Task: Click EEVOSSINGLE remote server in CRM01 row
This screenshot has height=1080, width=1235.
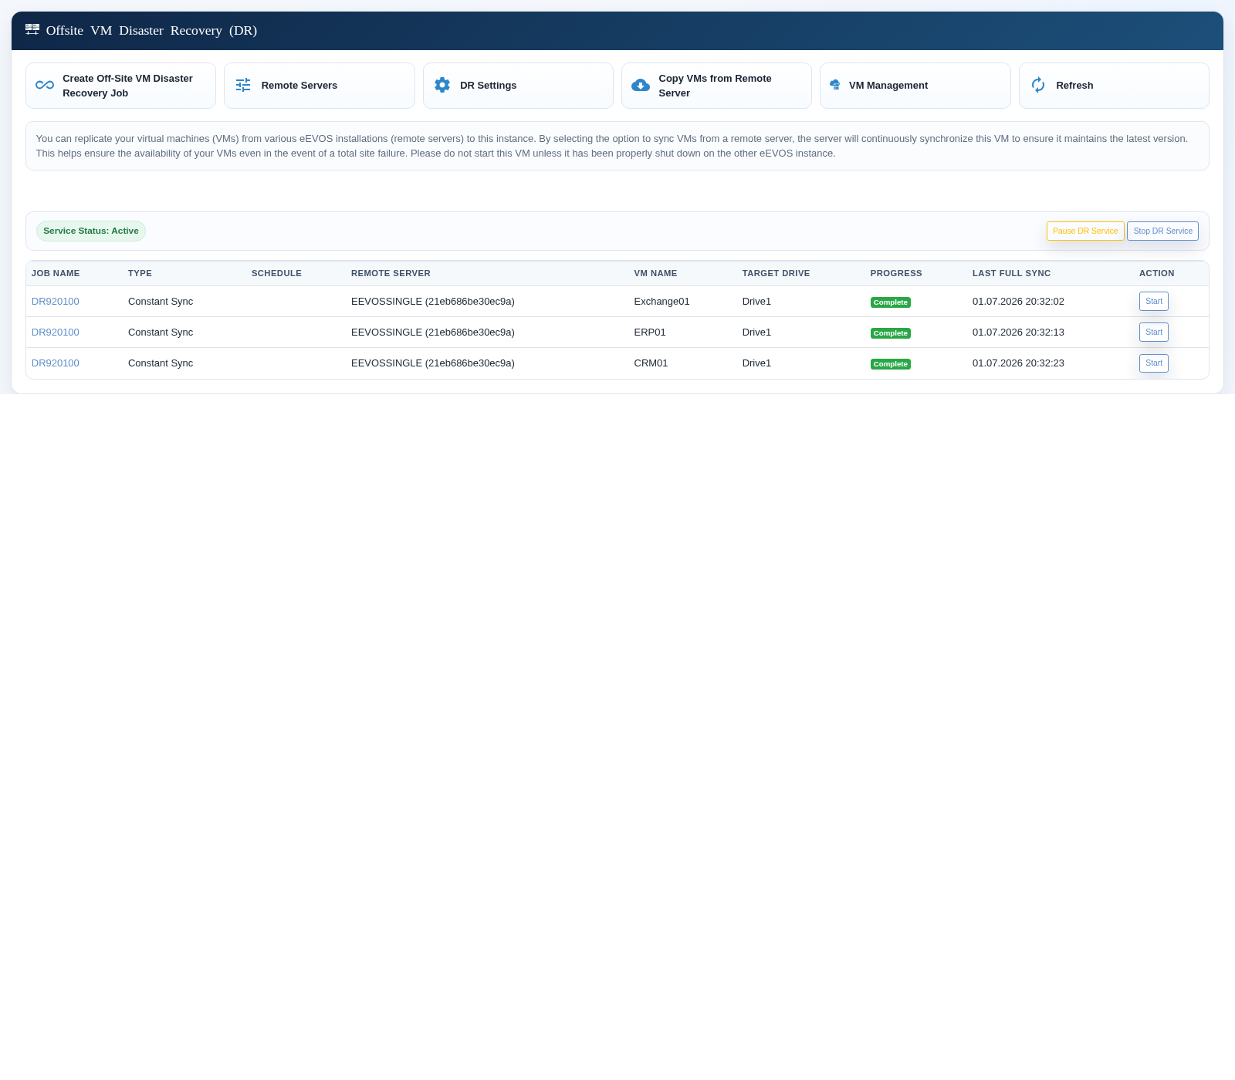Action: pyautogui.click(x=433, y=363)
